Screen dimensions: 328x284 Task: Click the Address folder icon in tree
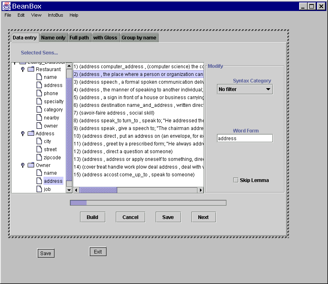point(31,134)
